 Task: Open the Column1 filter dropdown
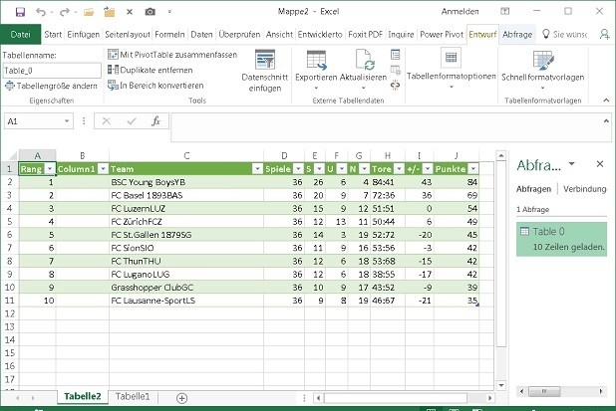103,169
